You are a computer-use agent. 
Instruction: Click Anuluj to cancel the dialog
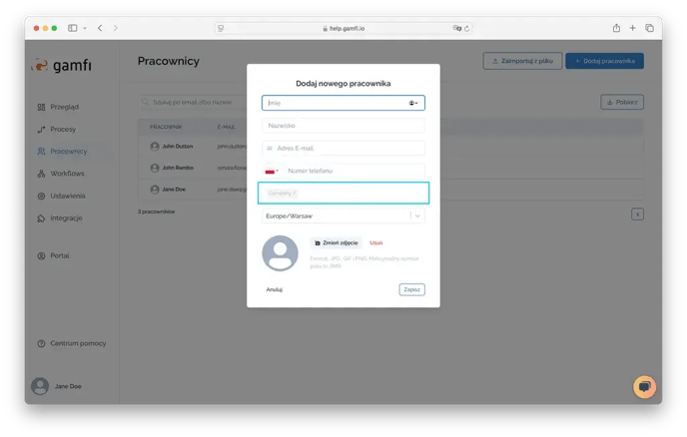[x=275, y=289]
